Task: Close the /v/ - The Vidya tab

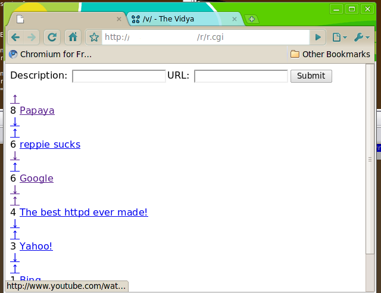Action: coord(235,19)
